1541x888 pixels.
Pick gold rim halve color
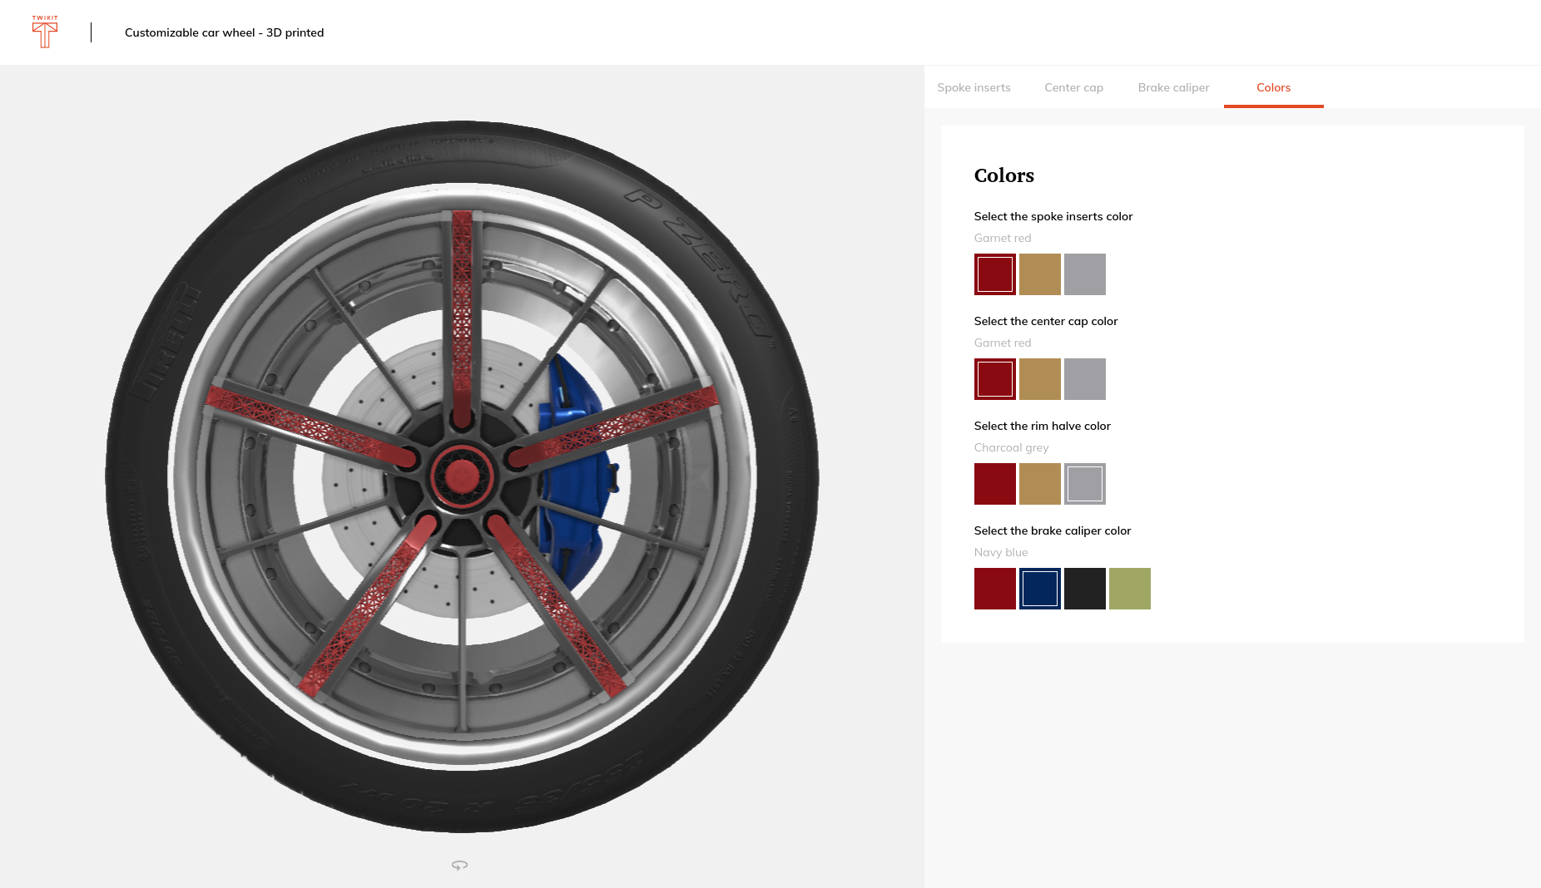coord(1039,484)
